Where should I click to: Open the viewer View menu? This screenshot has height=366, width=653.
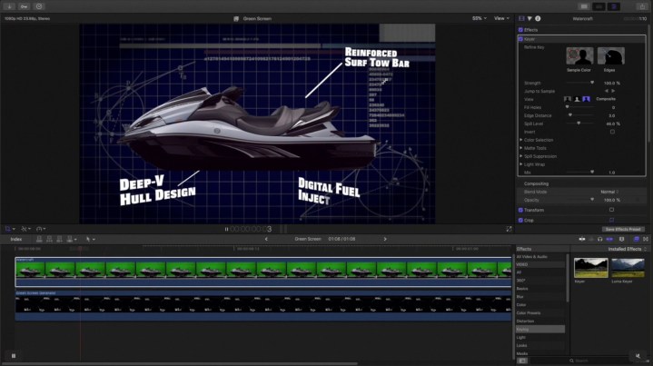(501, 17)
